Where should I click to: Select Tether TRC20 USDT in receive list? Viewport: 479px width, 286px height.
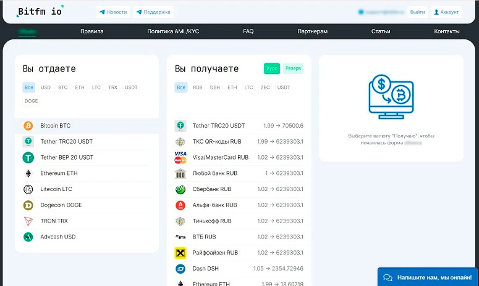[x=219, y=126]
